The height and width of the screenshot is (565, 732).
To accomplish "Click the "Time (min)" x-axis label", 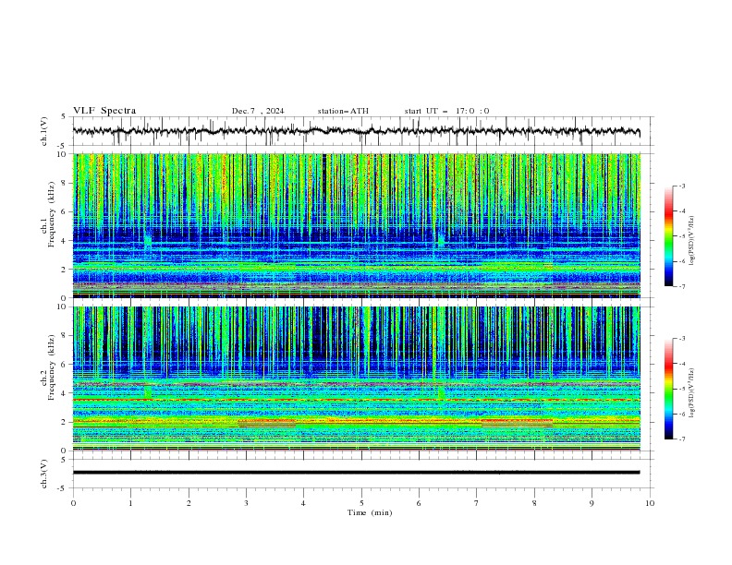I will coord(370,512).
